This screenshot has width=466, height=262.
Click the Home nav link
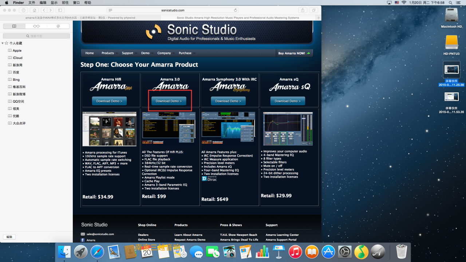pos(90,53)
